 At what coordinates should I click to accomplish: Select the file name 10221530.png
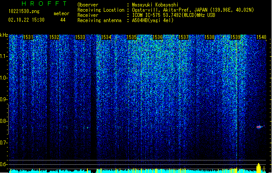tap(24, 11)
